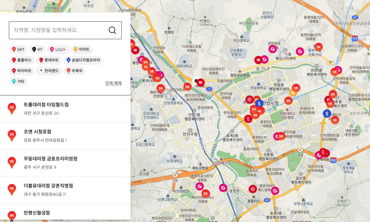Toggle the KT filter chip
Image resolution: width=370 pixels, height=222 pixels.
click(37, 49)
